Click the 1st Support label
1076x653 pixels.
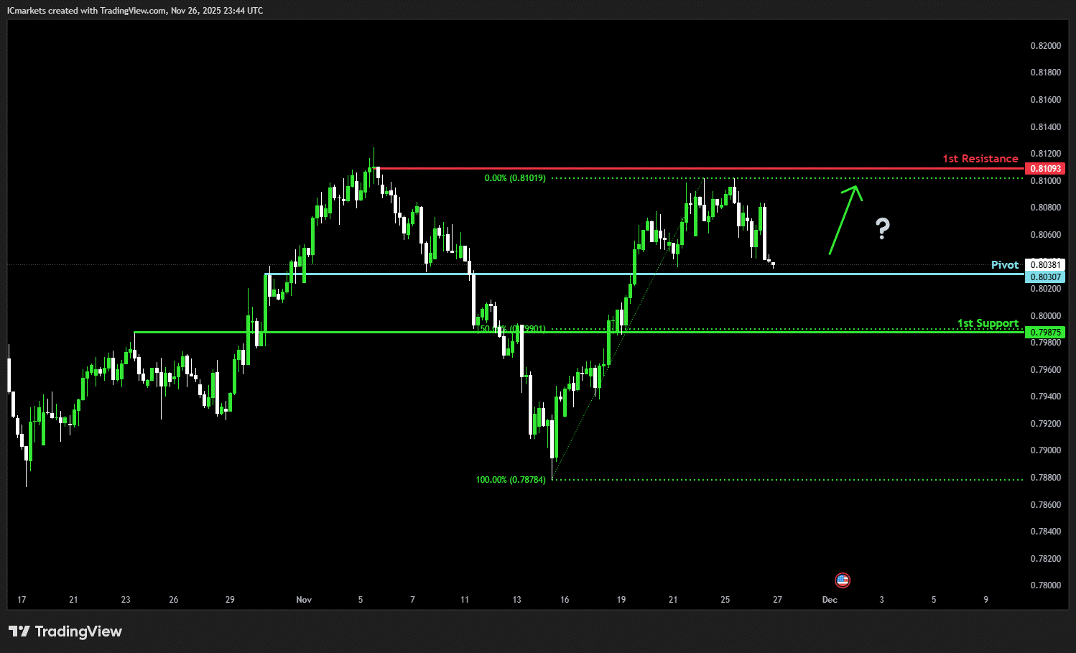click(988, 323)
